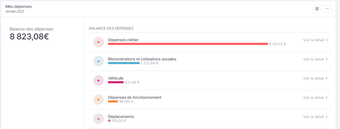Select the Dépenses métier label
340x129 pixels.
[123, 40]
